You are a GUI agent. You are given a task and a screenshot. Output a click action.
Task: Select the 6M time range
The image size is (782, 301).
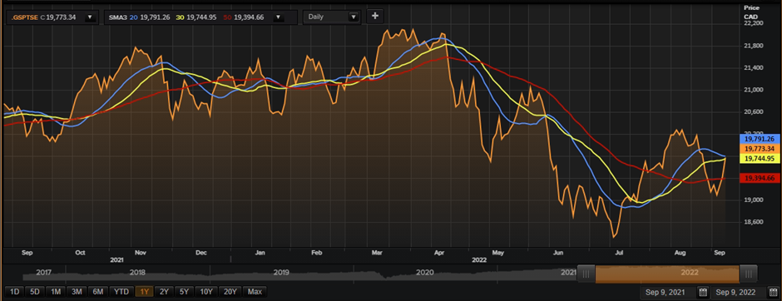tap(98, 292)
